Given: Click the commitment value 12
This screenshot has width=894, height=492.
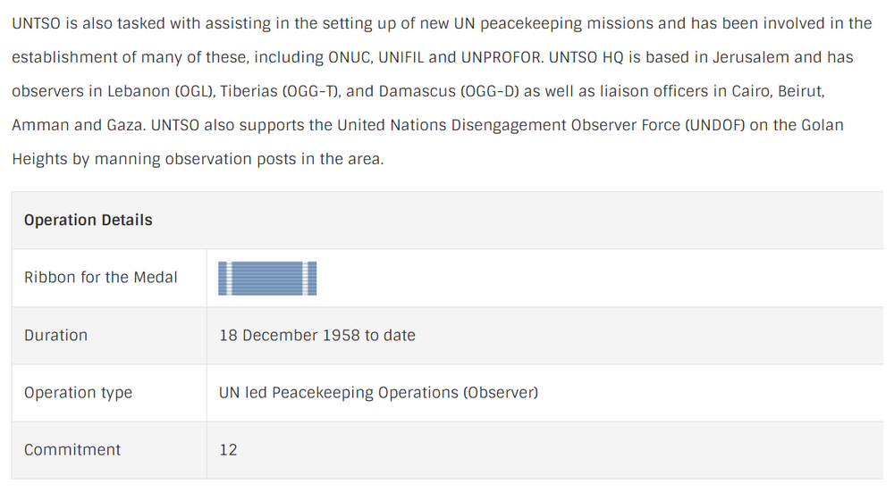Looking at the screenshot, I should tap(229, 450).
